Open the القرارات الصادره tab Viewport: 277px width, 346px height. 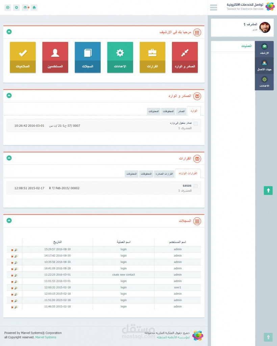pos(165,173)
